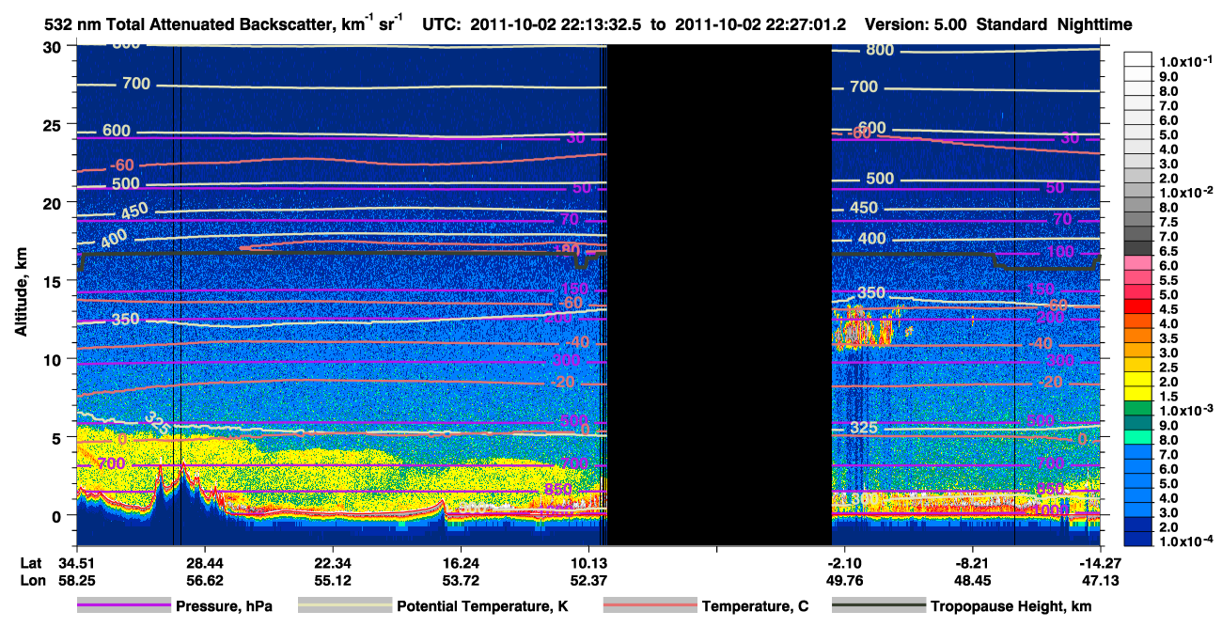The height and width of the screenshot is (627, 1222).
Task: Click the Altitude, km axis label
Action: coord(20,291)
